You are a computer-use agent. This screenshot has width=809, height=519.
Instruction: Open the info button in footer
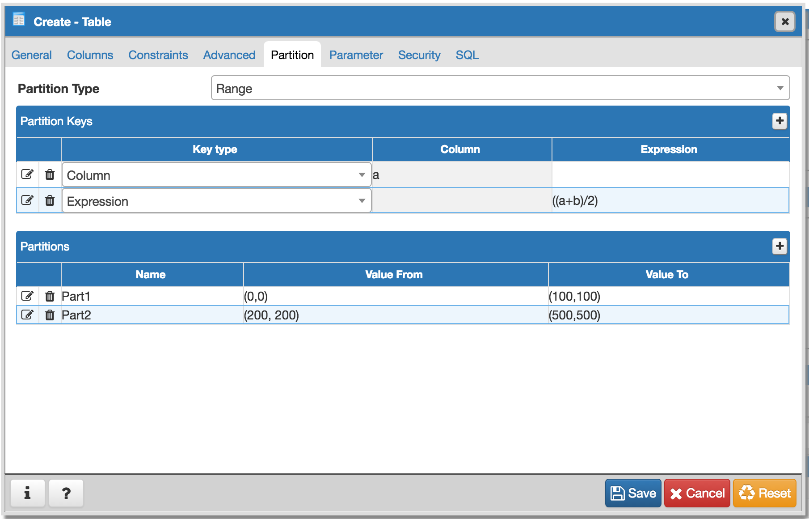[x=27, y=493]
